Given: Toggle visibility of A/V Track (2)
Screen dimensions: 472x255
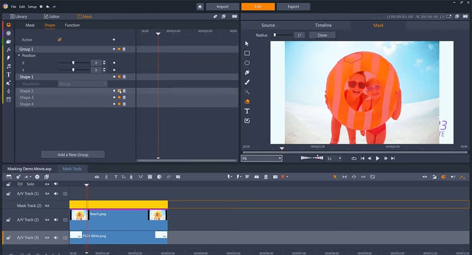Looking at the screenshot, I should (x=47, y=220).
